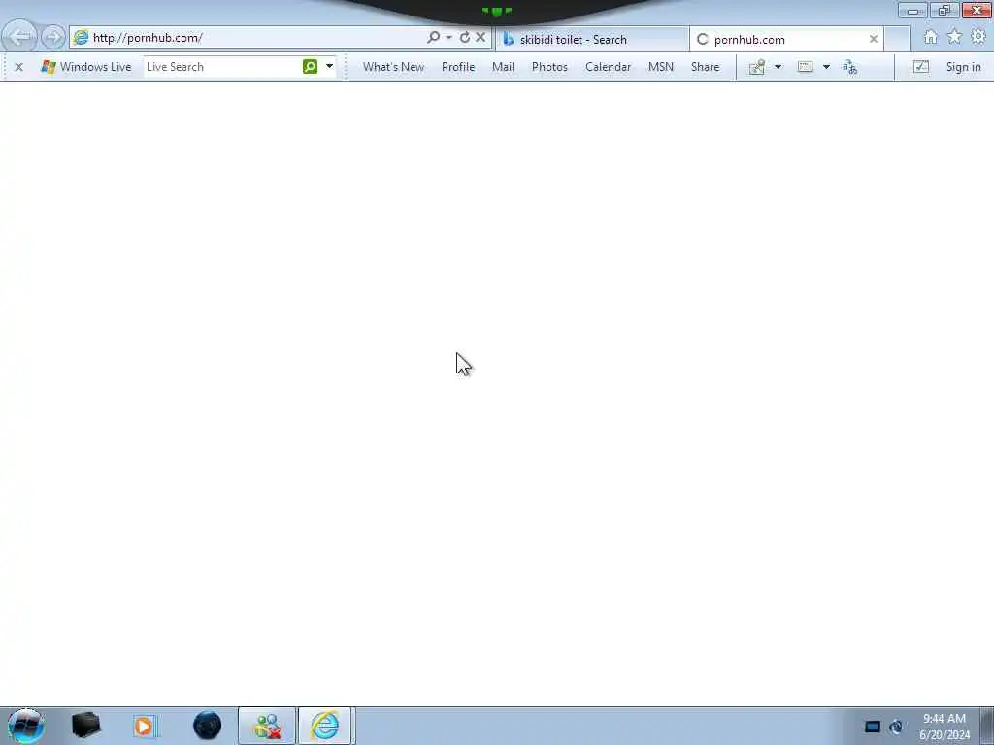The width and height of the screenshot is (994, 745).
Task: Open the Profile toolbar link
Action: (x=458, y=67)
